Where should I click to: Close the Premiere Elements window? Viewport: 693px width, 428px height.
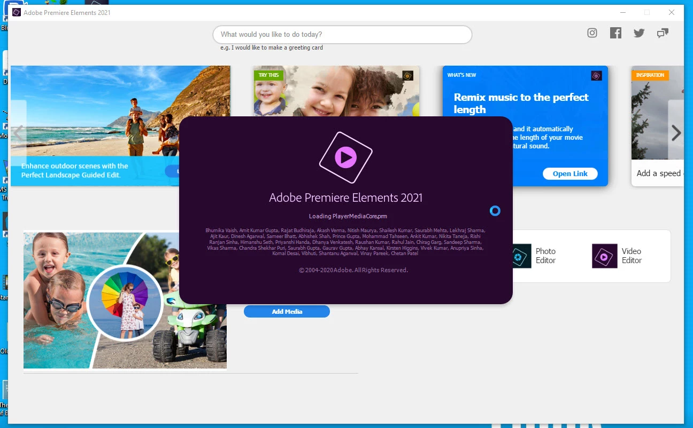[x=672, y=12]
